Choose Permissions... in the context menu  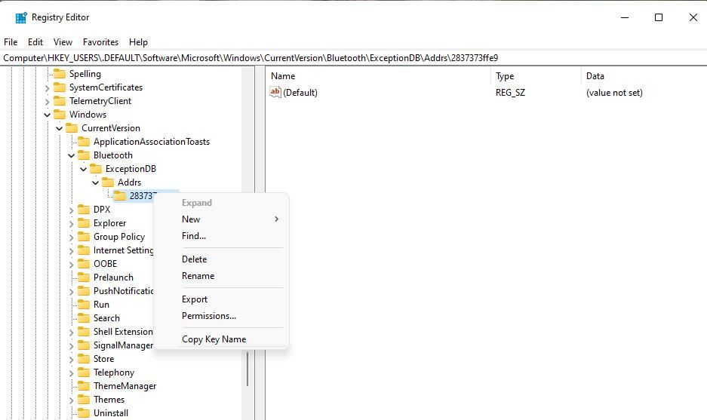point(221,316)
